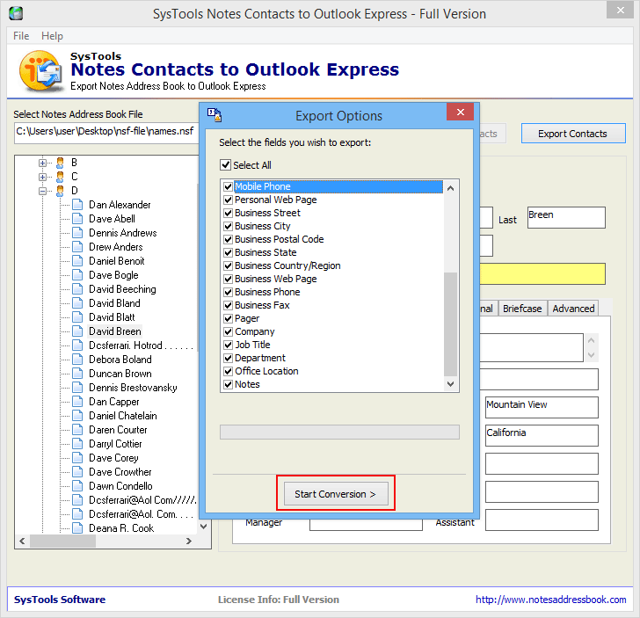Click the document icon for Daren Courter

click(77, 430)
